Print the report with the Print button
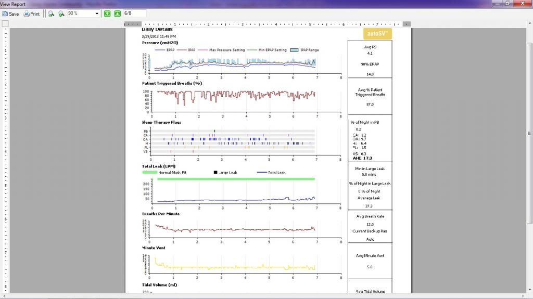The height and width of the screenshot is (299, 533). click(32, 14)
